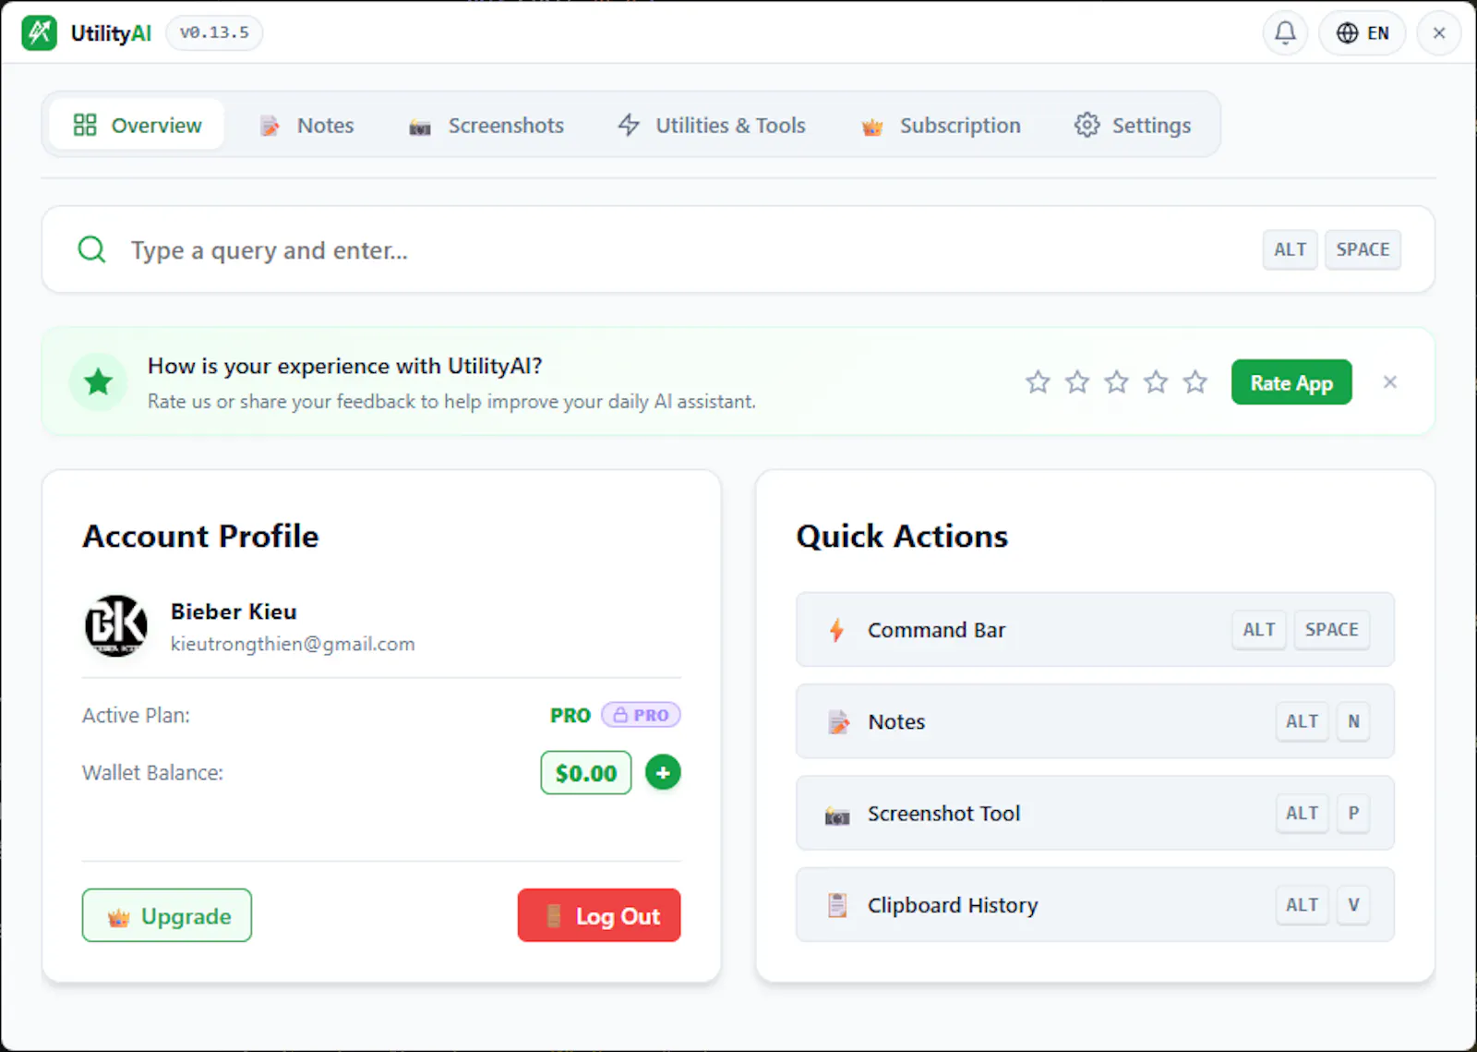The width and height of the screenshot is (1477, 1052).
Task: Click the green star feedback icon
Action: click(x=98, y=381)
